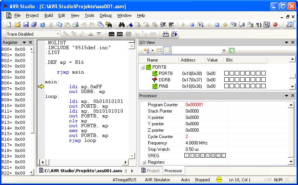The height and width of the screenshot is (185, 298).
Task: Toggle the leftmost PINB bit box
Action: (x=227, y=86)
